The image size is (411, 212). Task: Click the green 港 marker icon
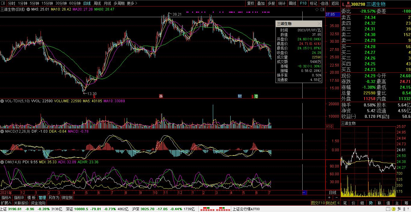(256, 96)
